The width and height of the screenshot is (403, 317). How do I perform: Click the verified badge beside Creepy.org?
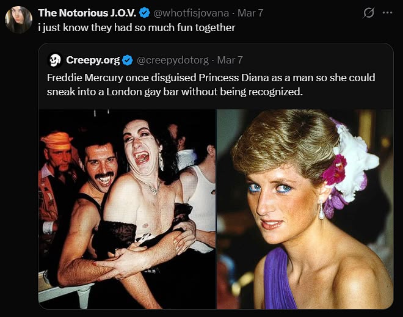(128, 60)
